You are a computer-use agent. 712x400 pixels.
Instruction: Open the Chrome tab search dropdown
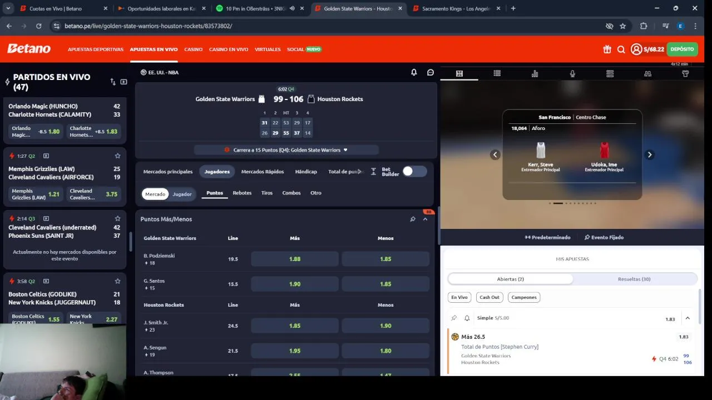[x=8, y=8]
